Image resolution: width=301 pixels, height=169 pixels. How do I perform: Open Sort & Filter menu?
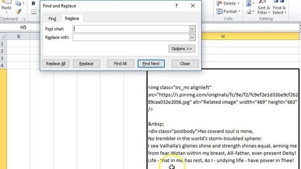coord(264,8)
